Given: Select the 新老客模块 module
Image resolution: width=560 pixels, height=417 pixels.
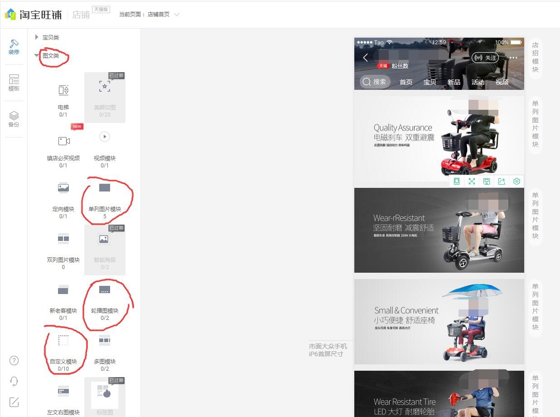Looking at the screenshot, I should pos(63,301).
